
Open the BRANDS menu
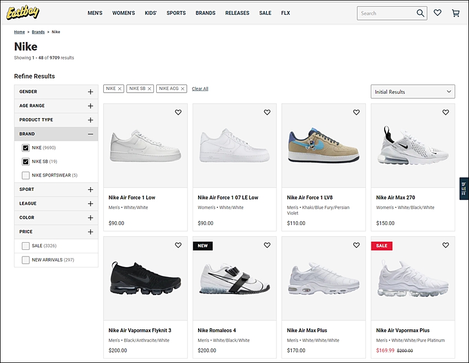(x=205, y=13)
